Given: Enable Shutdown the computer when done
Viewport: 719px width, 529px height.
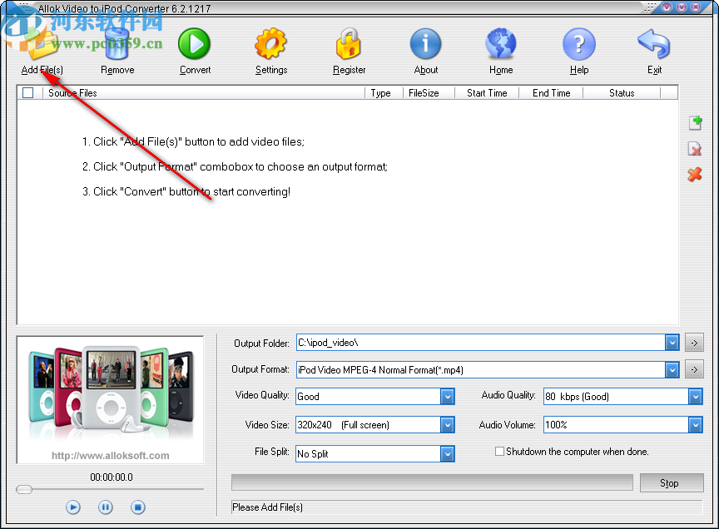Looking at the screenshot, I should (499, 451).
